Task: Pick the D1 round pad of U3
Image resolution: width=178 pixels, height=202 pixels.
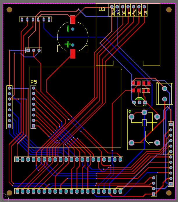Action: [128, 7]
